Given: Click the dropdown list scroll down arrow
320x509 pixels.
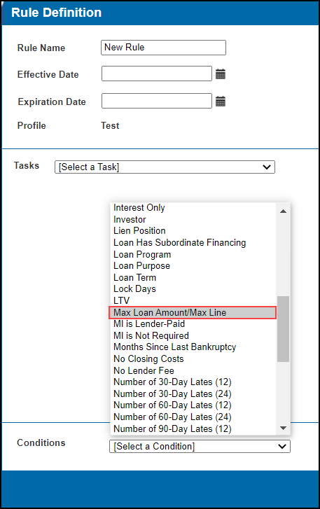Looking at the screenshot, I should (283, 428).
